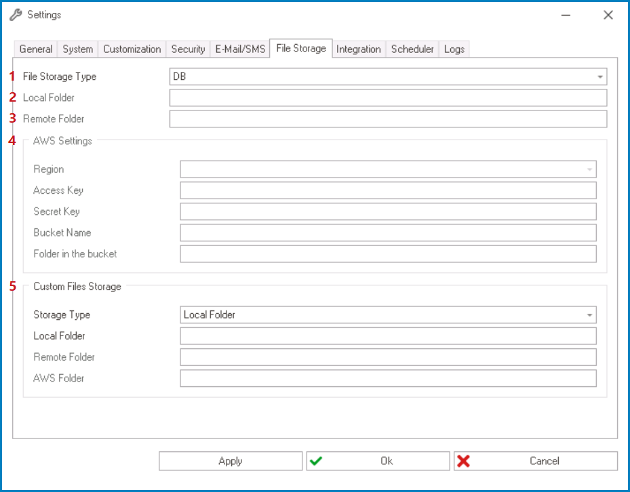This screenshot has width=630, height=492.
Task: Click the Access Key input field
Action: (x=387, y=190)
